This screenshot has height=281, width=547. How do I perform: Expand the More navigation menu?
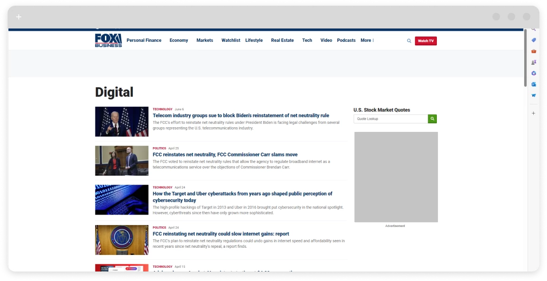pos(367,40)
